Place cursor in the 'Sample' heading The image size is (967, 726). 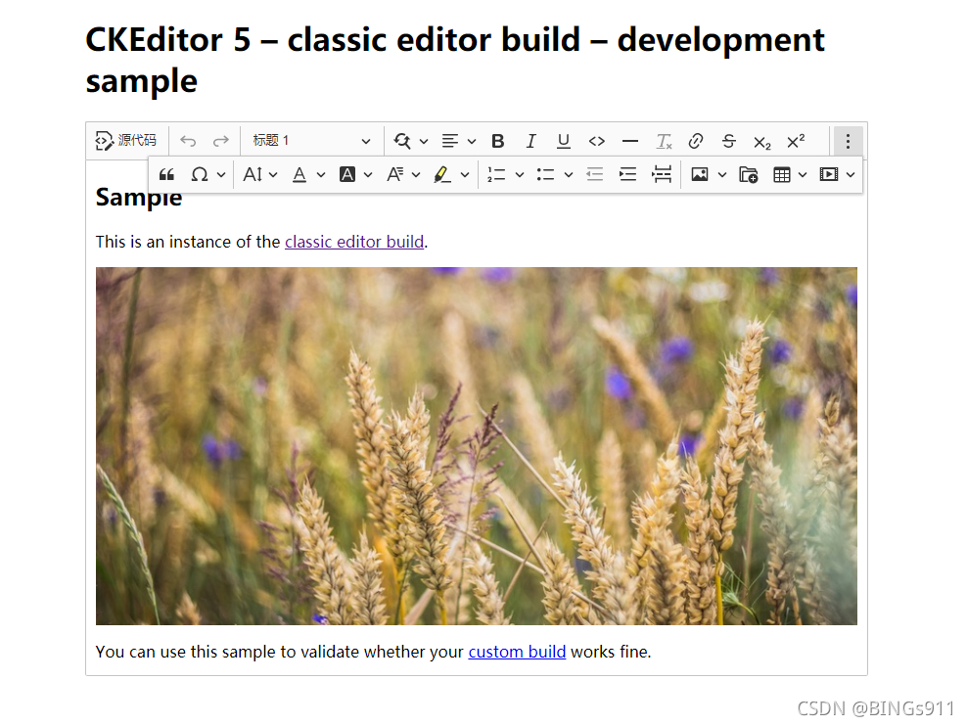[x=139, y=199]
